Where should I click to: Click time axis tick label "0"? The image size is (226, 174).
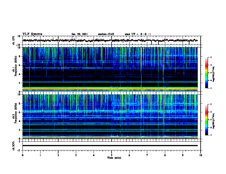click(23, 155)
